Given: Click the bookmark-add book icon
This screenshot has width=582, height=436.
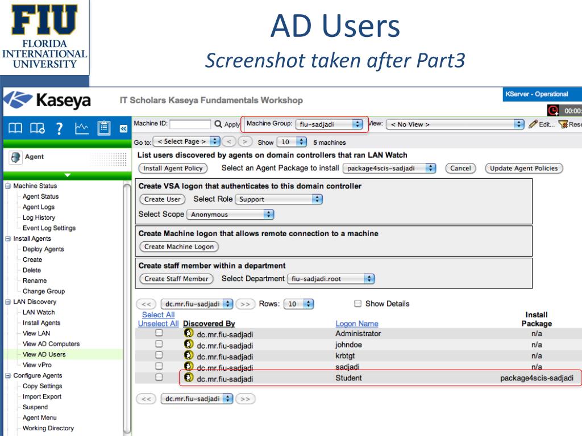Looking at the screenshot, I should coord(37,128).
